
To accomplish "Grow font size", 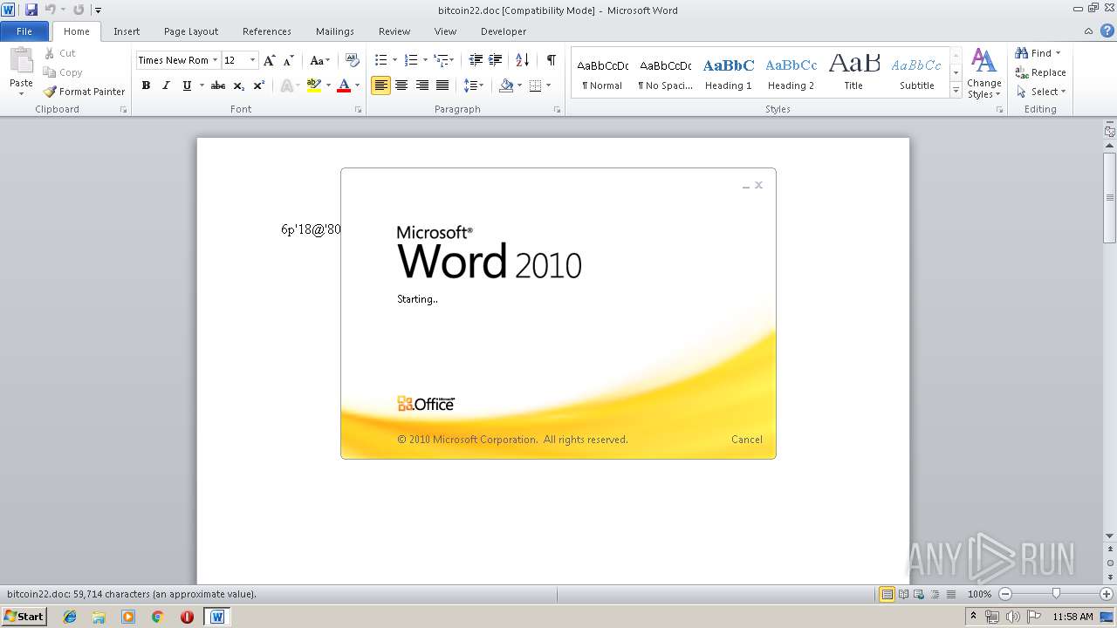I will point(270,60).
